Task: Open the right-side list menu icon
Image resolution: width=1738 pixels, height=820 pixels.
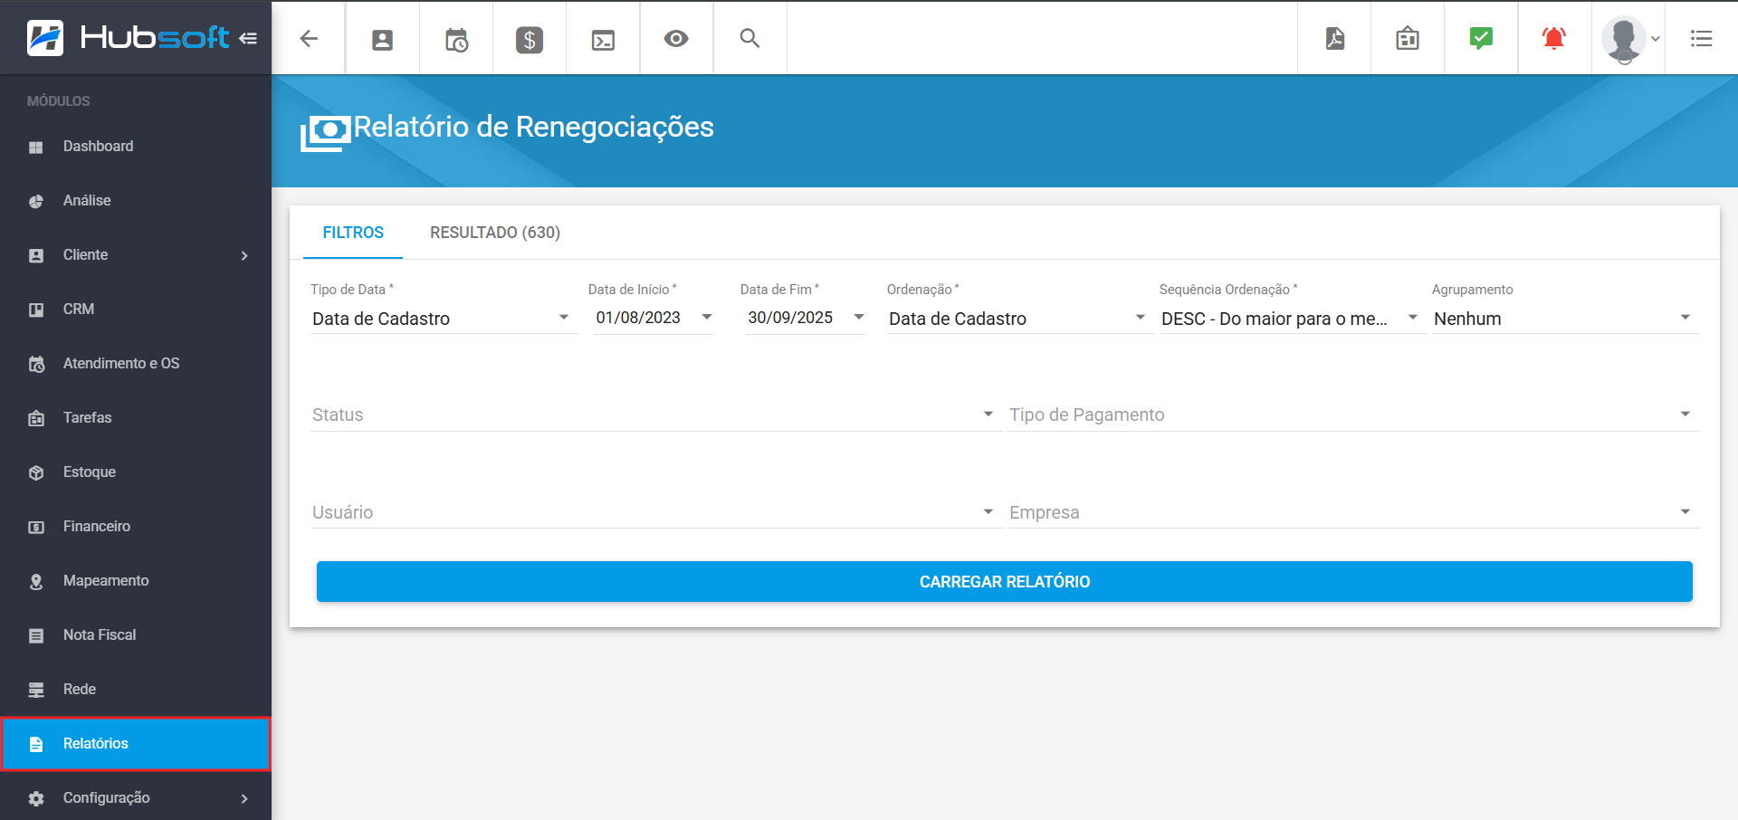Action: click(1701, 38)
